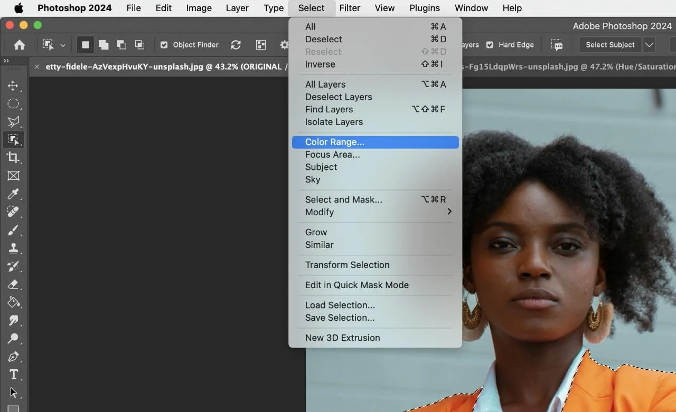
Task: Refresh the Object Finder
Action: coord(236,45)
